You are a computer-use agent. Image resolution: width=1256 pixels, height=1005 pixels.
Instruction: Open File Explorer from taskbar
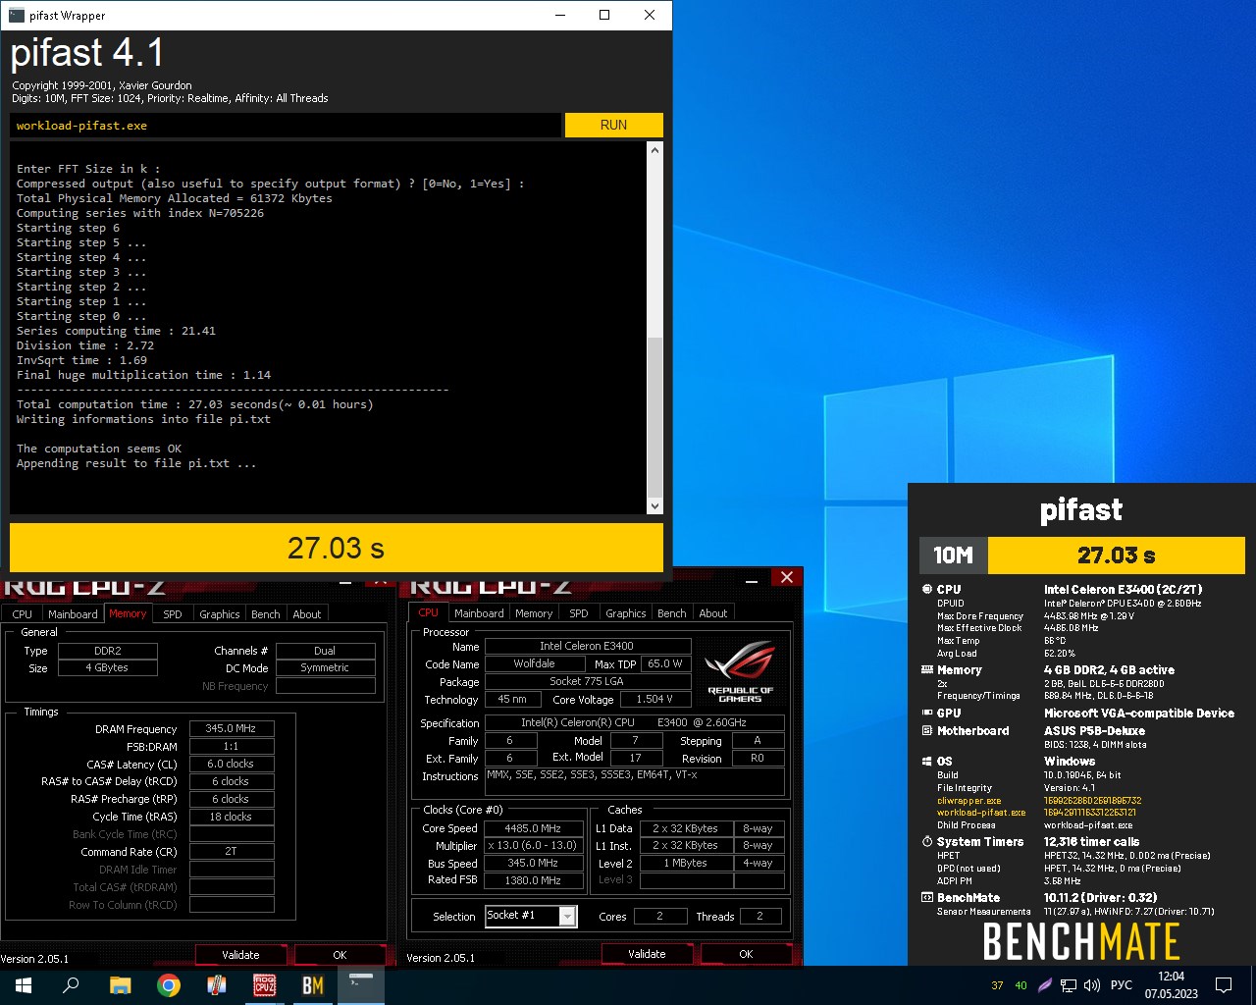(x=120, y=985)
